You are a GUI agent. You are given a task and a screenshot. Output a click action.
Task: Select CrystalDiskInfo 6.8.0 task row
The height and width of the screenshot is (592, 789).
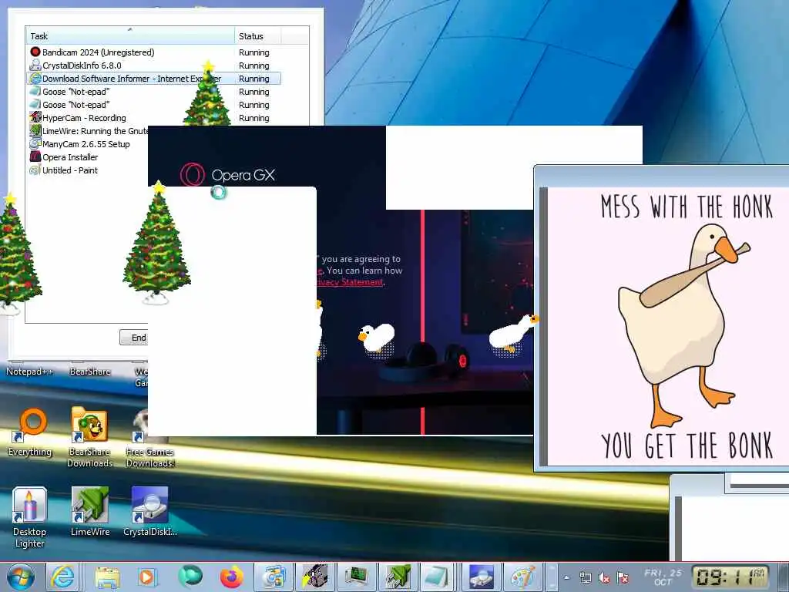pos(153,66)
